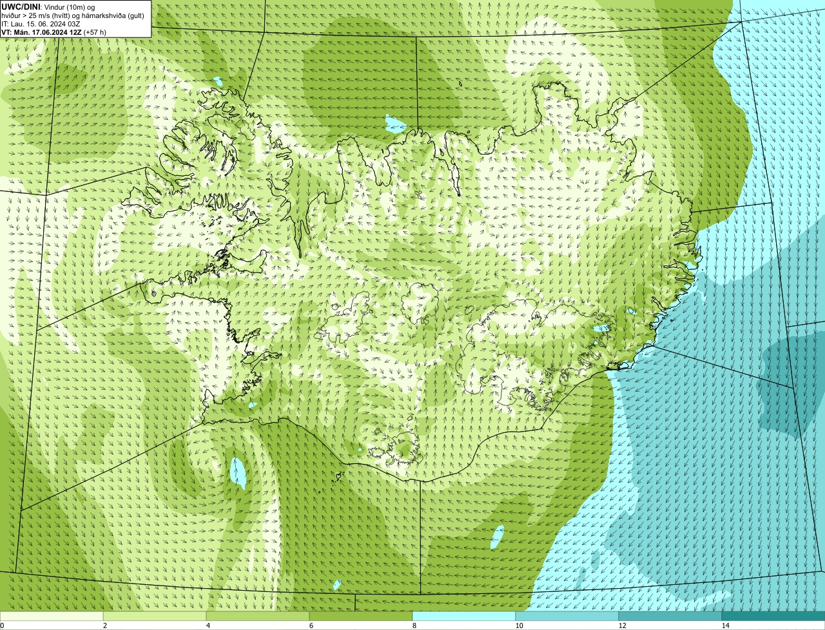This screenshot has width=825, height=630.
Task: Click the medium green 4–6 legend segment
Action: [x=258, y=616]
